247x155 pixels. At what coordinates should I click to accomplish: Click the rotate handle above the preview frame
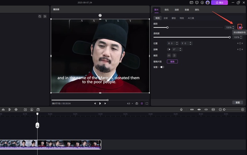[x=100, y=15]
